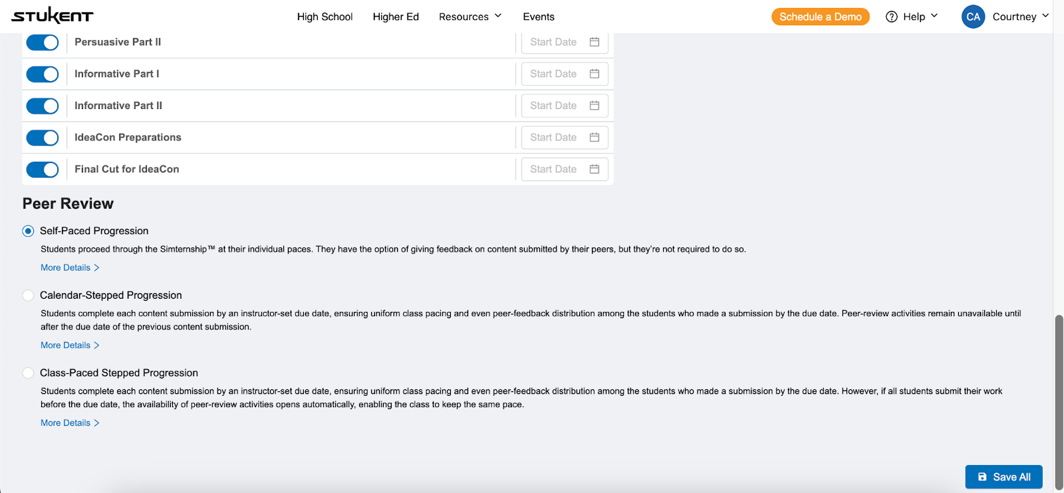This screenshot has width=1064, height=493.
Task: Open the Courtney account dropdown chevron
Action: click(1045, 16)
